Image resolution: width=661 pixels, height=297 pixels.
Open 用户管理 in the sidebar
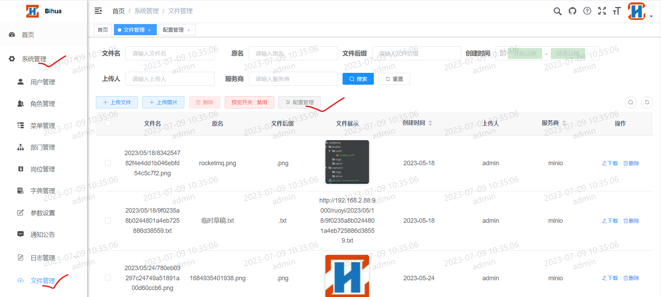(43, 82)
